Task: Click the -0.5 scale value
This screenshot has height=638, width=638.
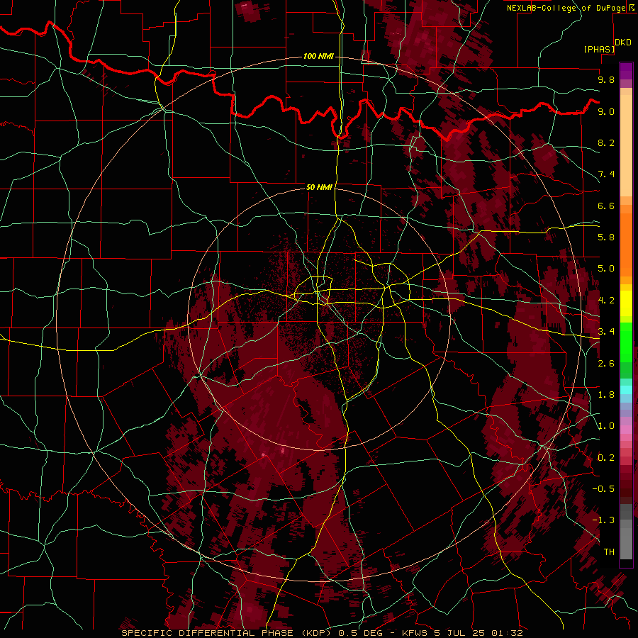Action: point(603,489)
